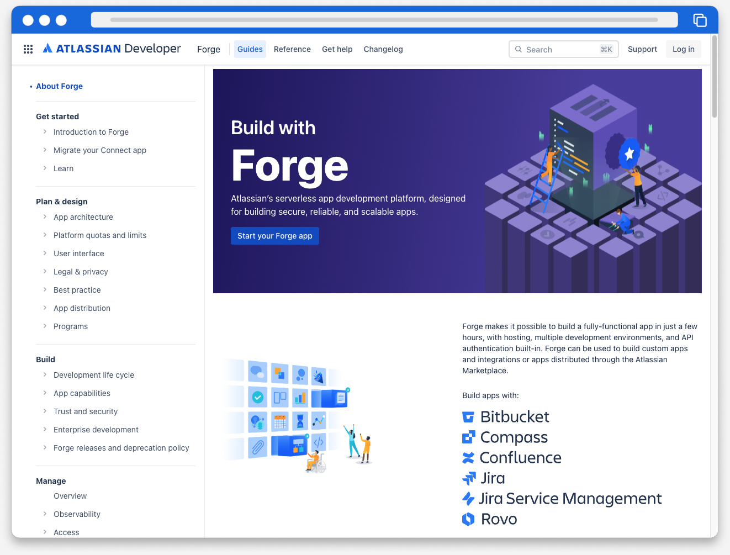
Task: Open Development life cycle link
Action: pyautogui.click(x=94, y=375)
